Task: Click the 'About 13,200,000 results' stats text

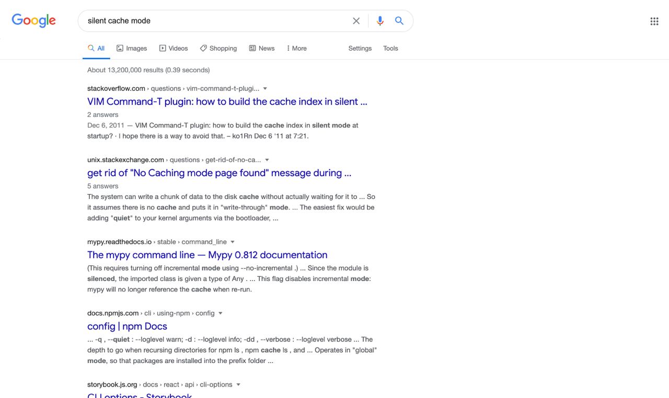Action: point(148,70)
